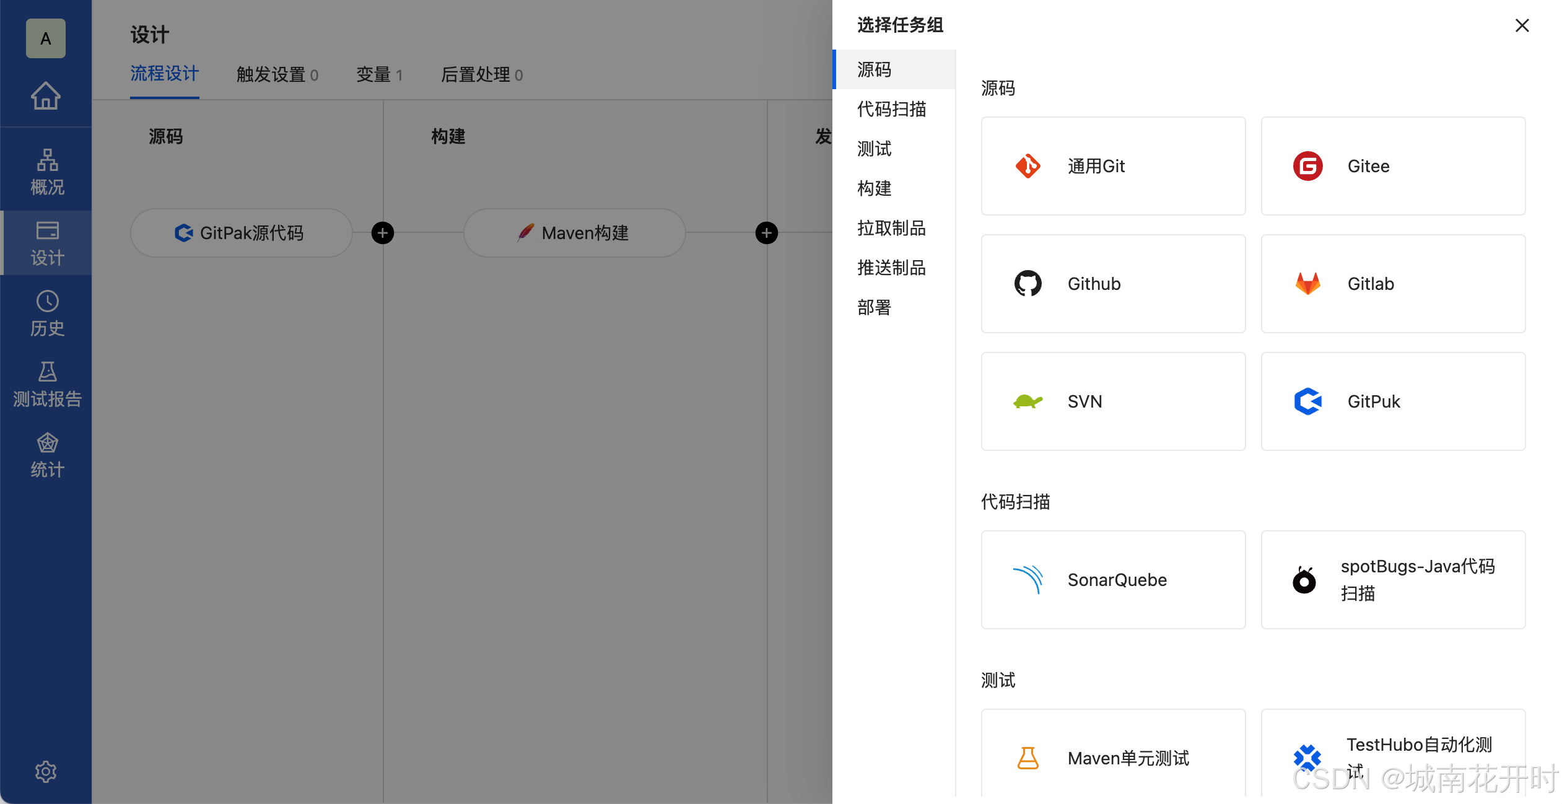Image resolution: width=1562 pixels, height=804 pixels.
Task: Click the Git logo icon
Action: [1028, 166]
